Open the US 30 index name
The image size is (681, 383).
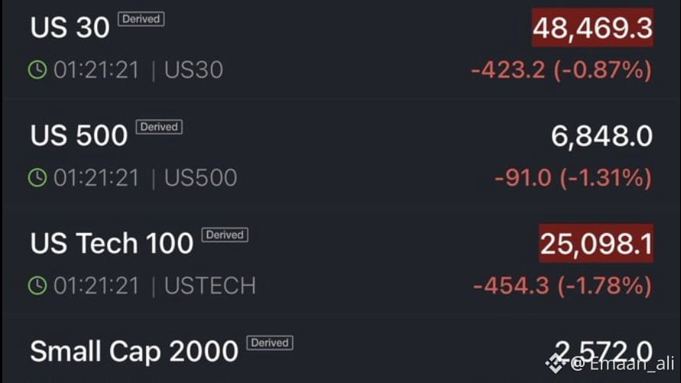[70, 28]
